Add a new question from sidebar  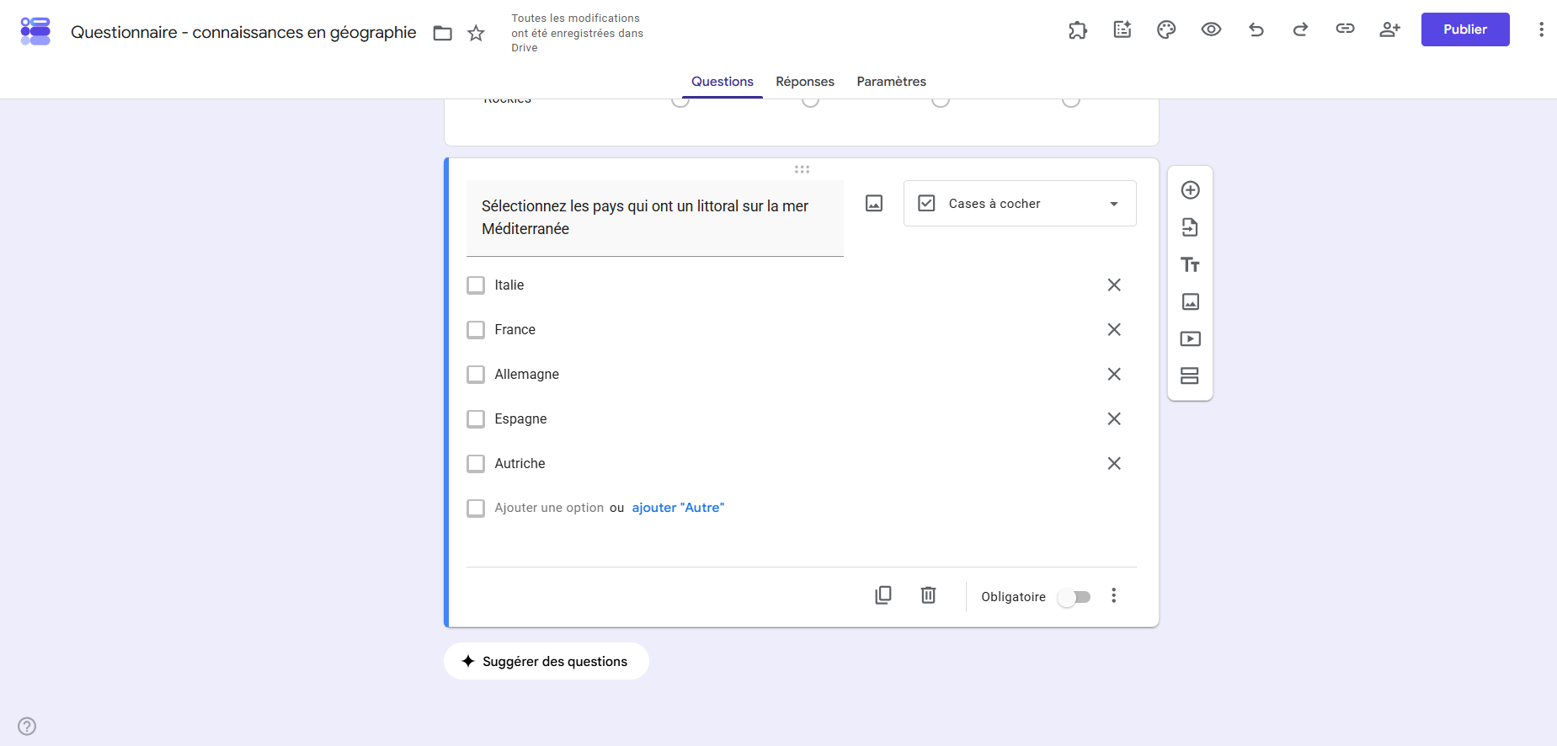pos(1190,190)
